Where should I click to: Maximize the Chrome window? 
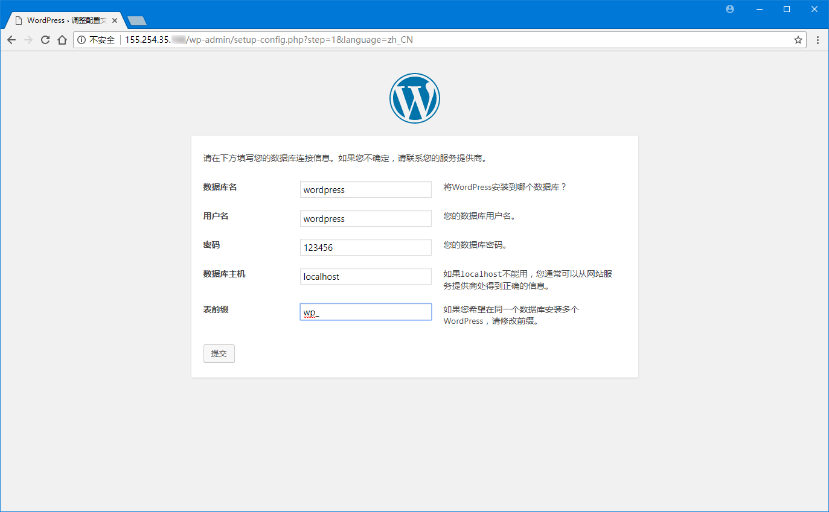pyautogui.click(x=787, y=9)
